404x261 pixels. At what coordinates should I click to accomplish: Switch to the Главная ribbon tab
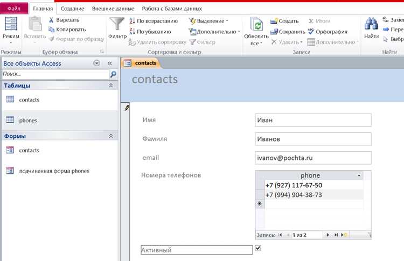[43, 9]
